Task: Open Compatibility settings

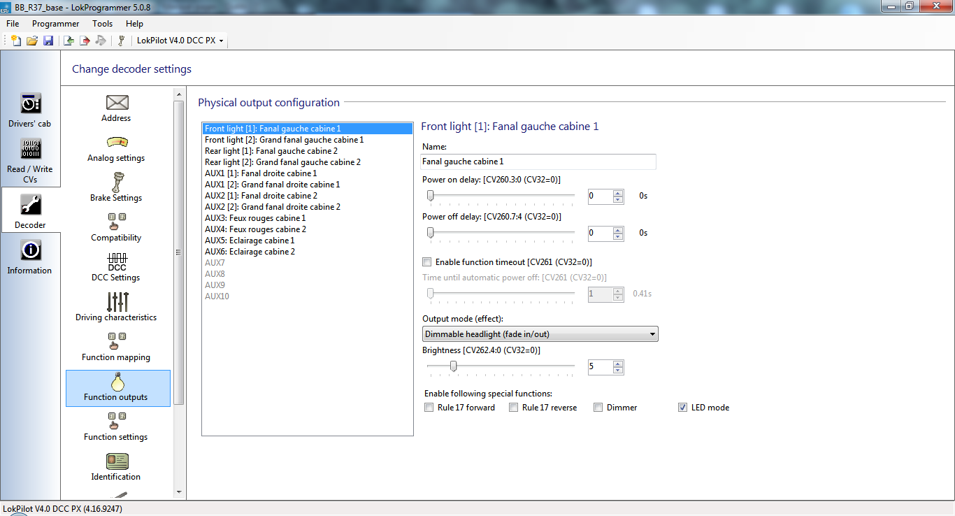Action: (x=116, y=227)
